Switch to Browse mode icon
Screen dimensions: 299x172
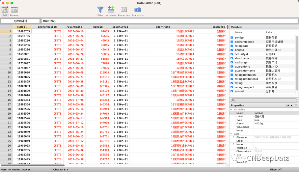tap(14, 10)
